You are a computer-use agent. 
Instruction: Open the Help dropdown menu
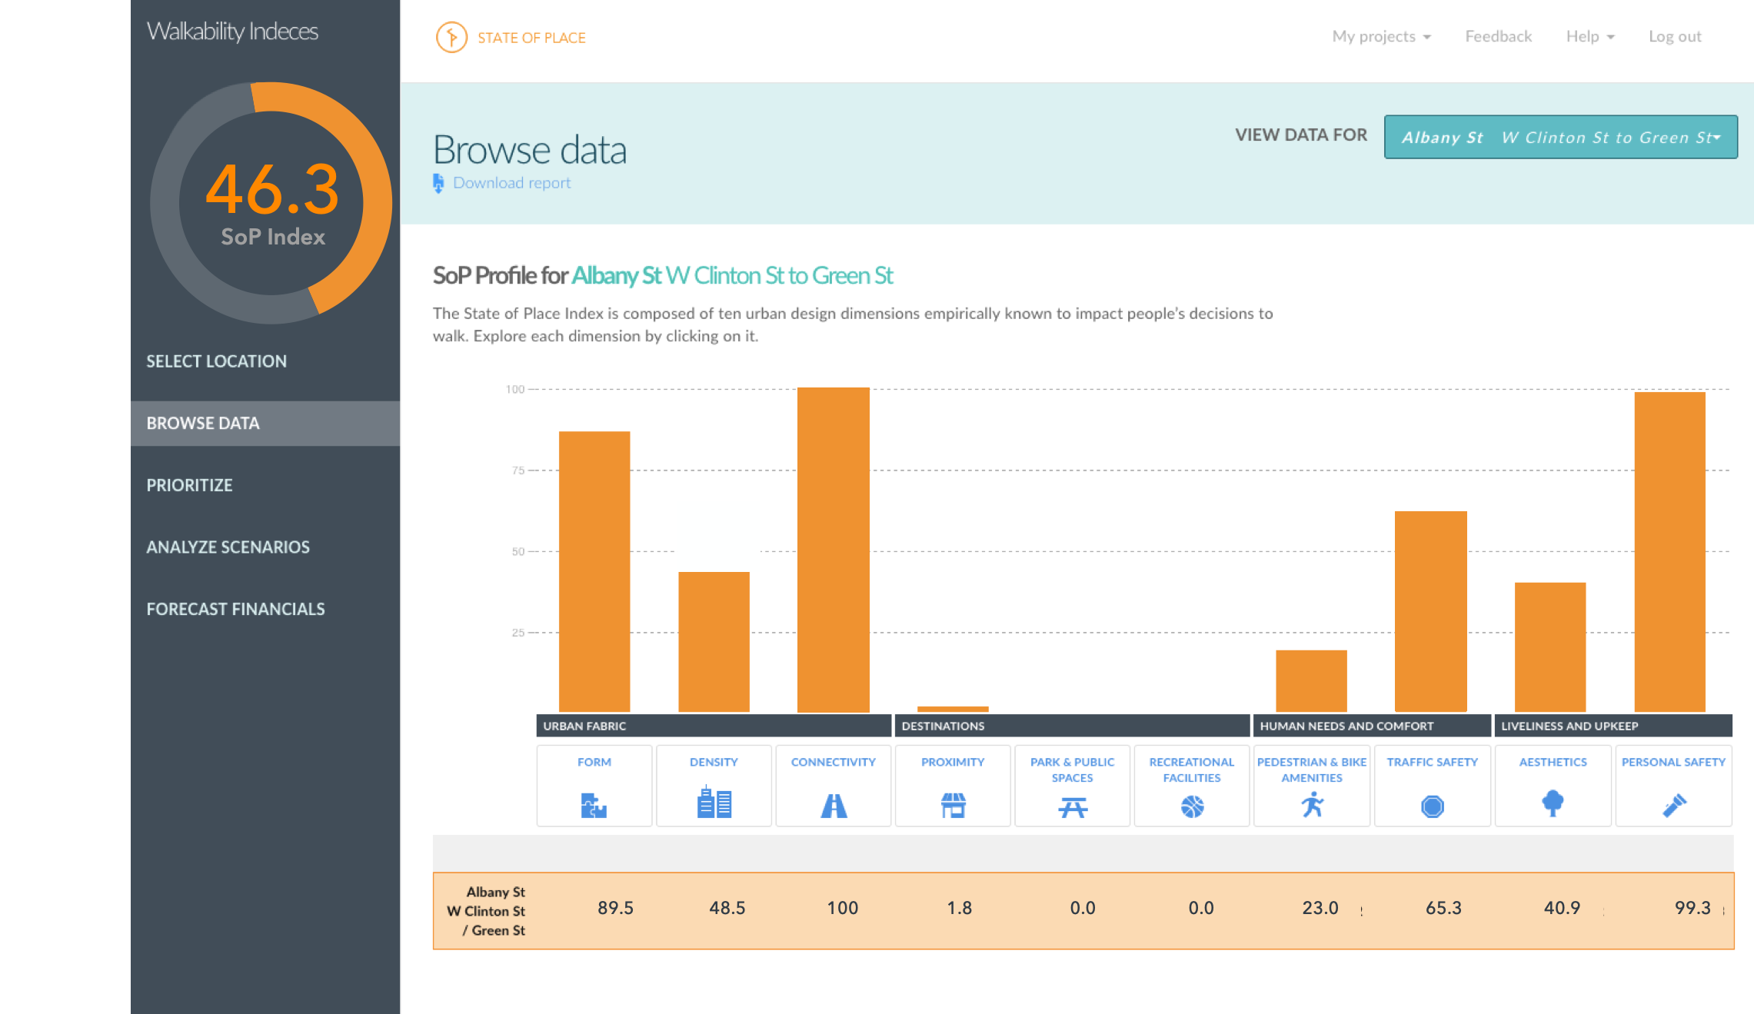(x=1589, y=36)
